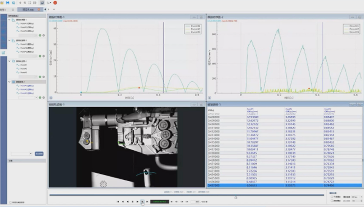Click settings gear under data table group
364x207 pixels.
click(43, 98)
